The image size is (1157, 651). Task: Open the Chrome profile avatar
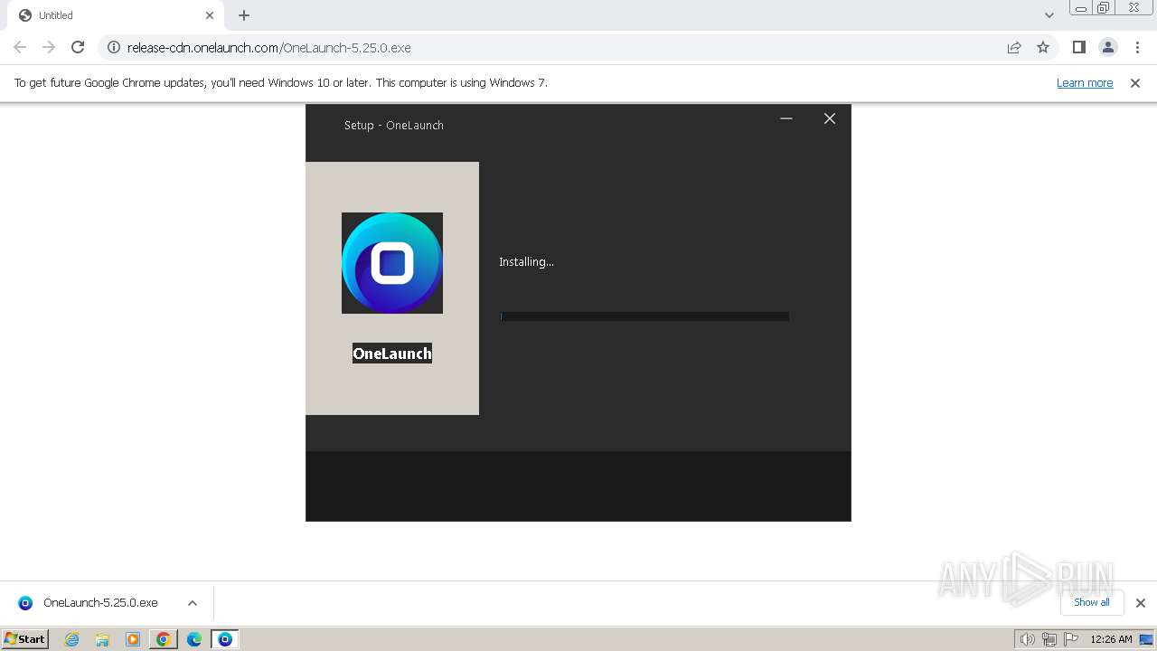[x=1107, y=47]
